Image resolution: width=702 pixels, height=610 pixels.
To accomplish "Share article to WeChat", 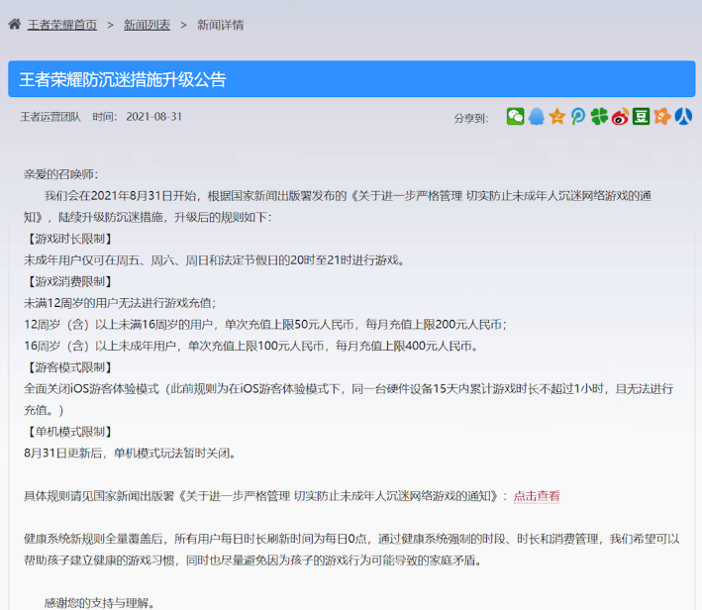I will 515,117.
